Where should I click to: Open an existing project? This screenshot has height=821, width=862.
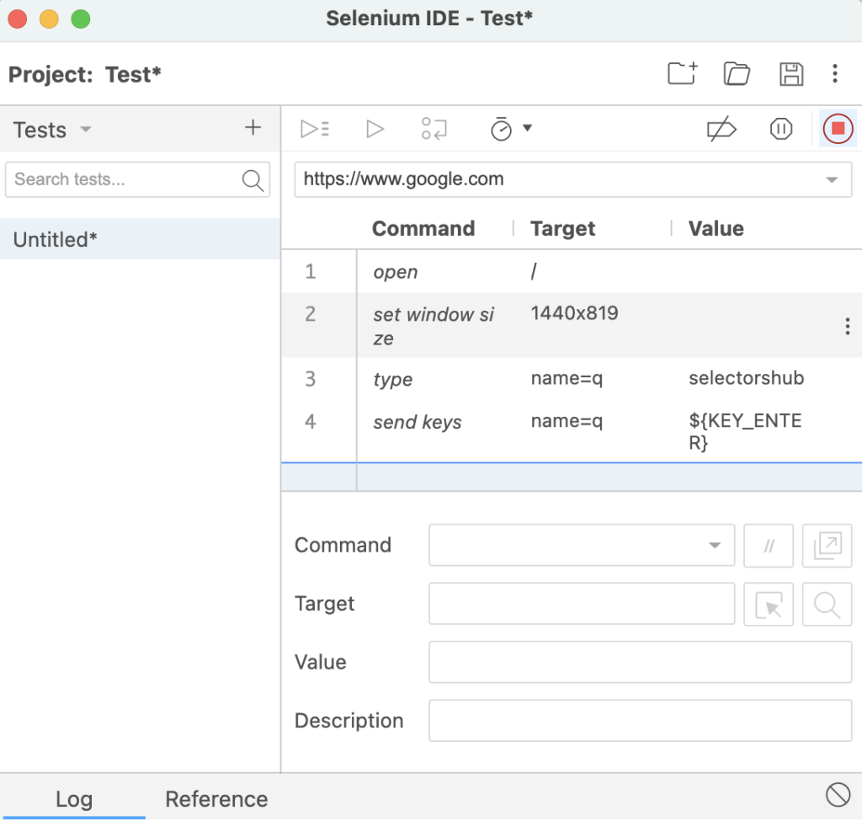[737, 74]
